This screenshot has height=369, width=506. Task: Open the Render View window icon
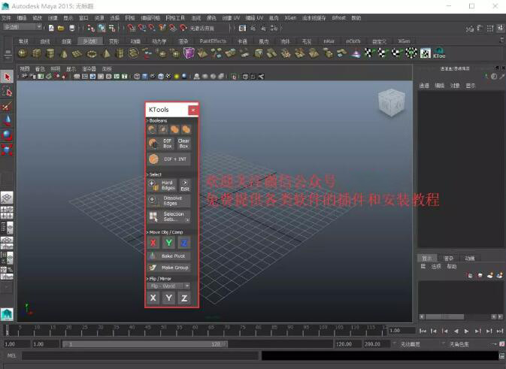coord(242,29)
